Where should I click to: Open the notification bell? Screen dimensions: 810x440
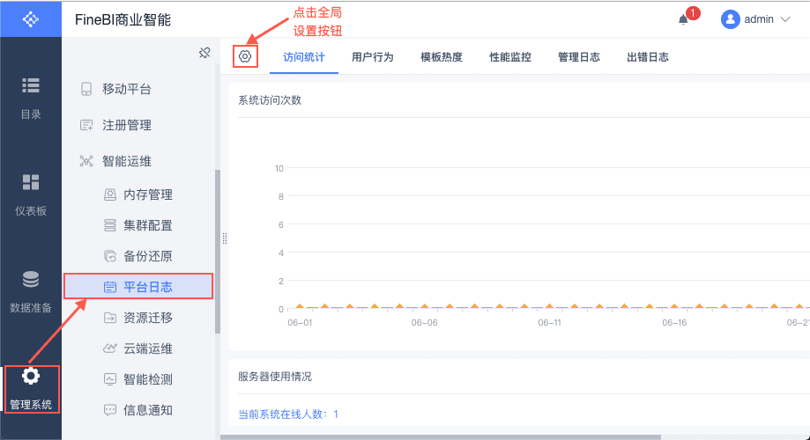pyautogui.click(x=683, y=19)
